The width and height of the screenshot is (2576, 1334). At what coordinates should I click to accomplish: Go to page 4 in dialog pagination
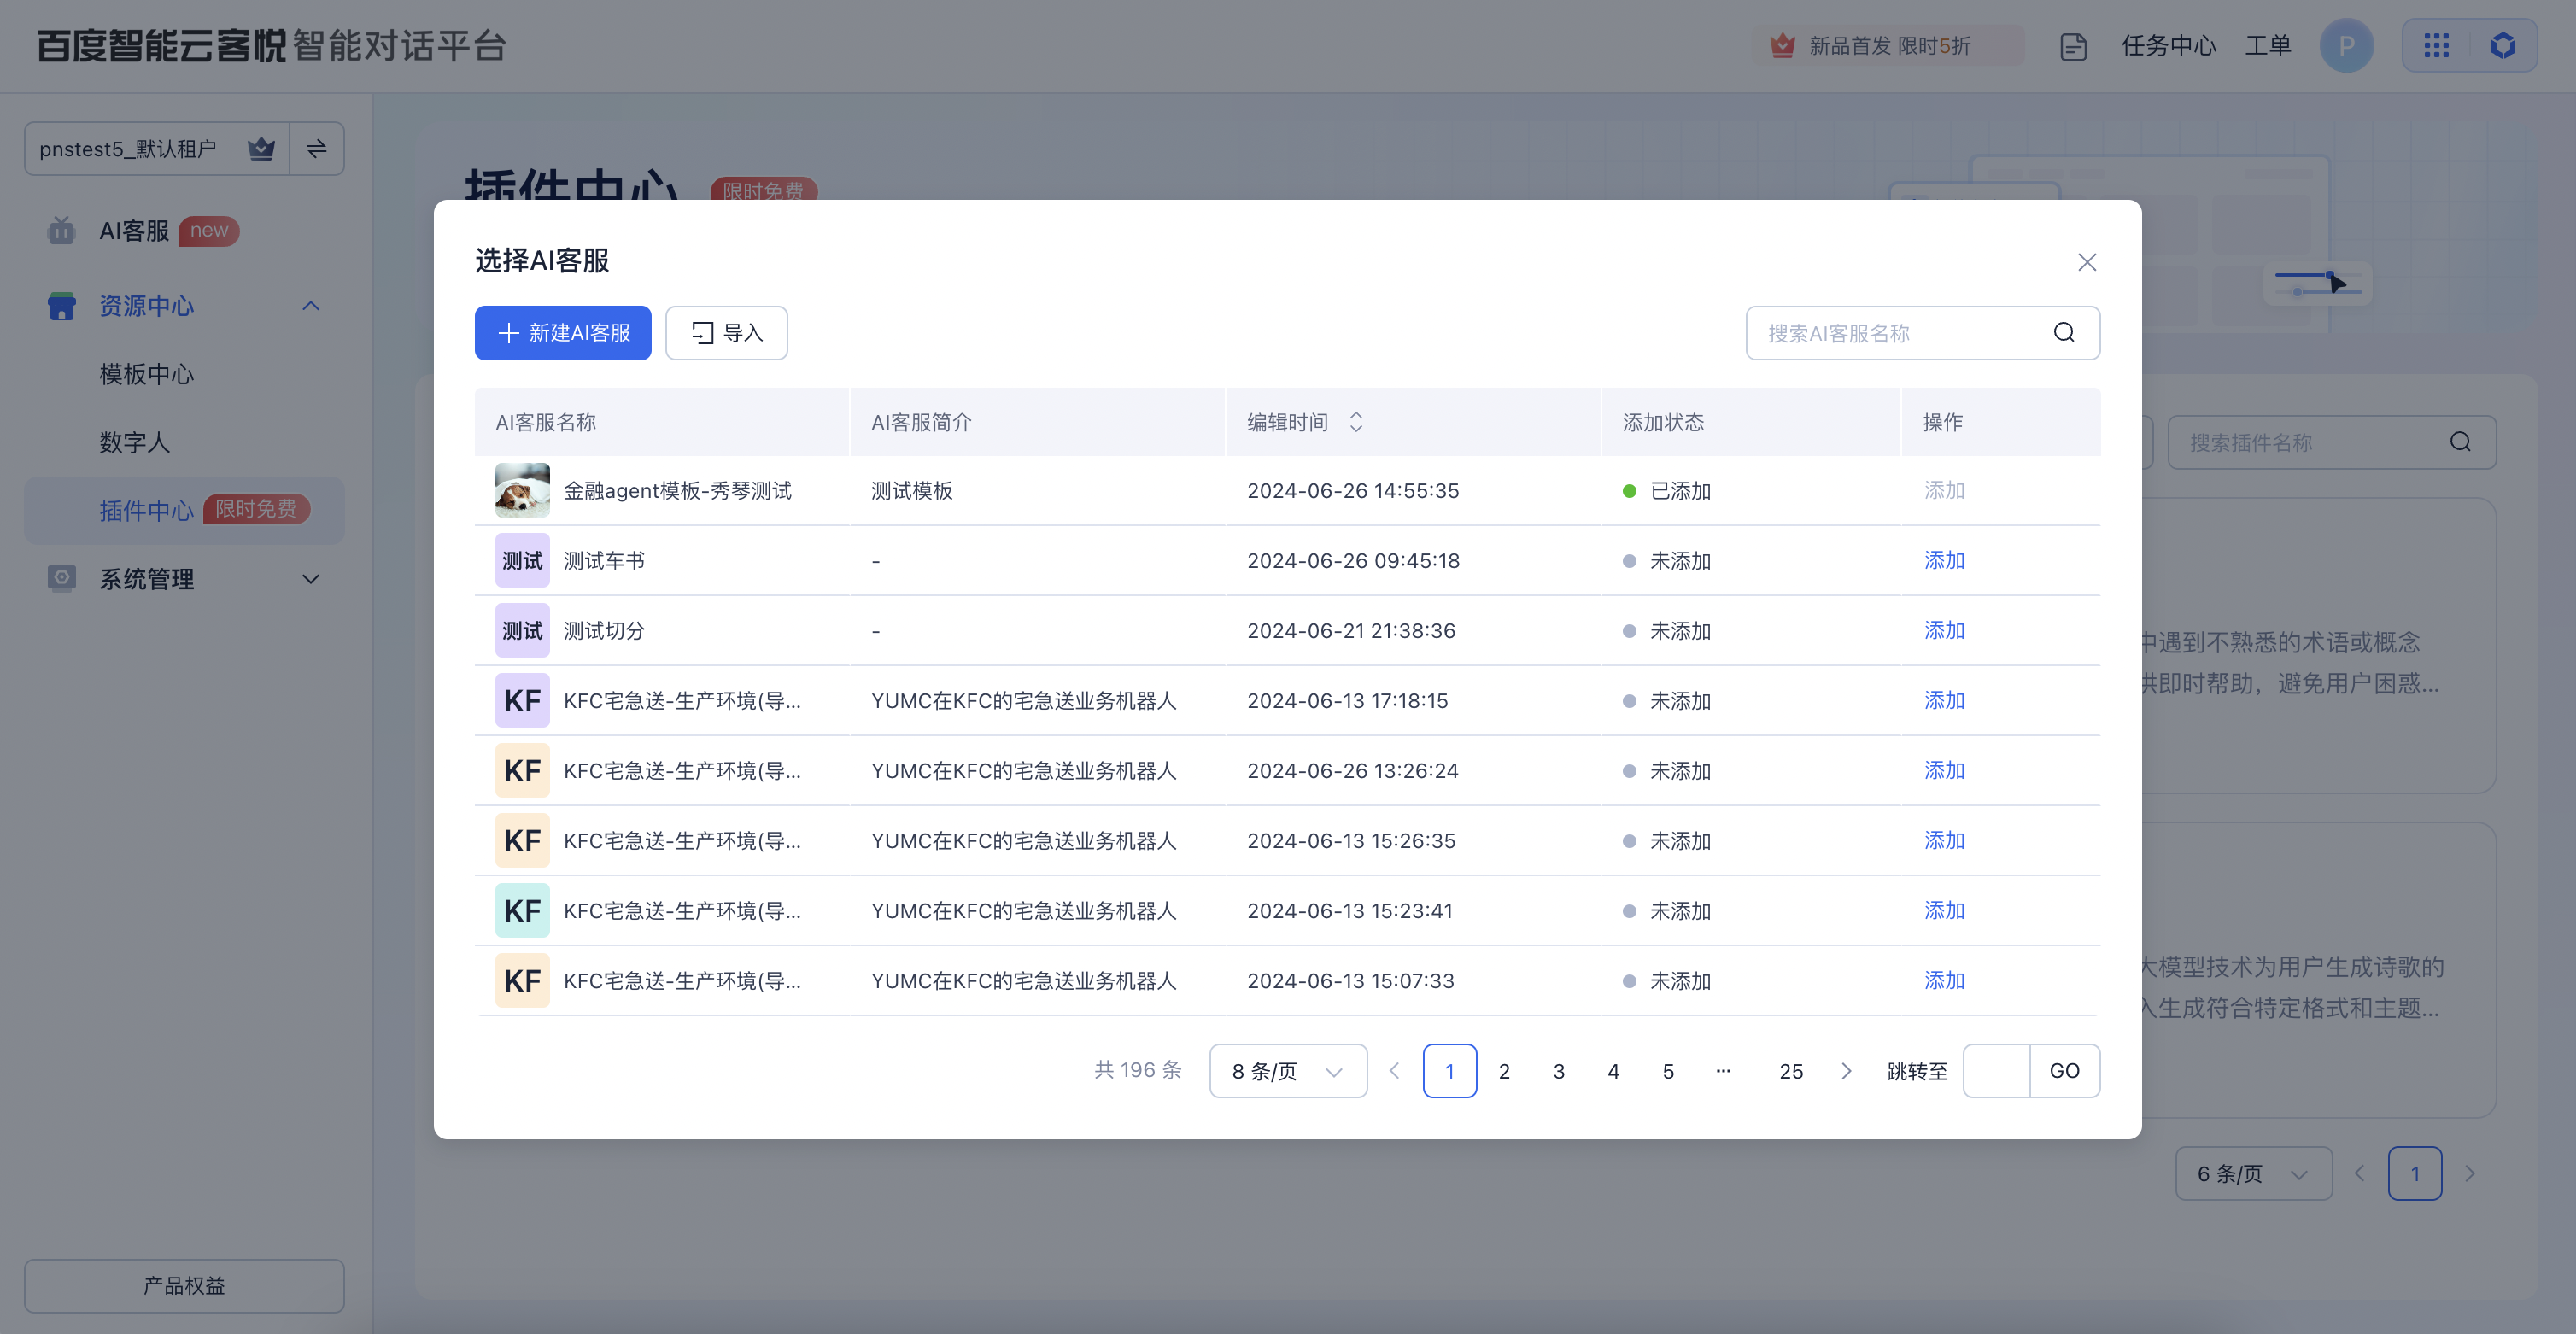(1613, 1071)
